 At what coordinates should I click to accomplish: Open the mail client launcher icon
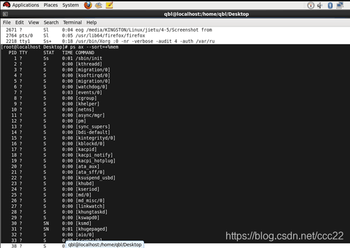point(99,5)
